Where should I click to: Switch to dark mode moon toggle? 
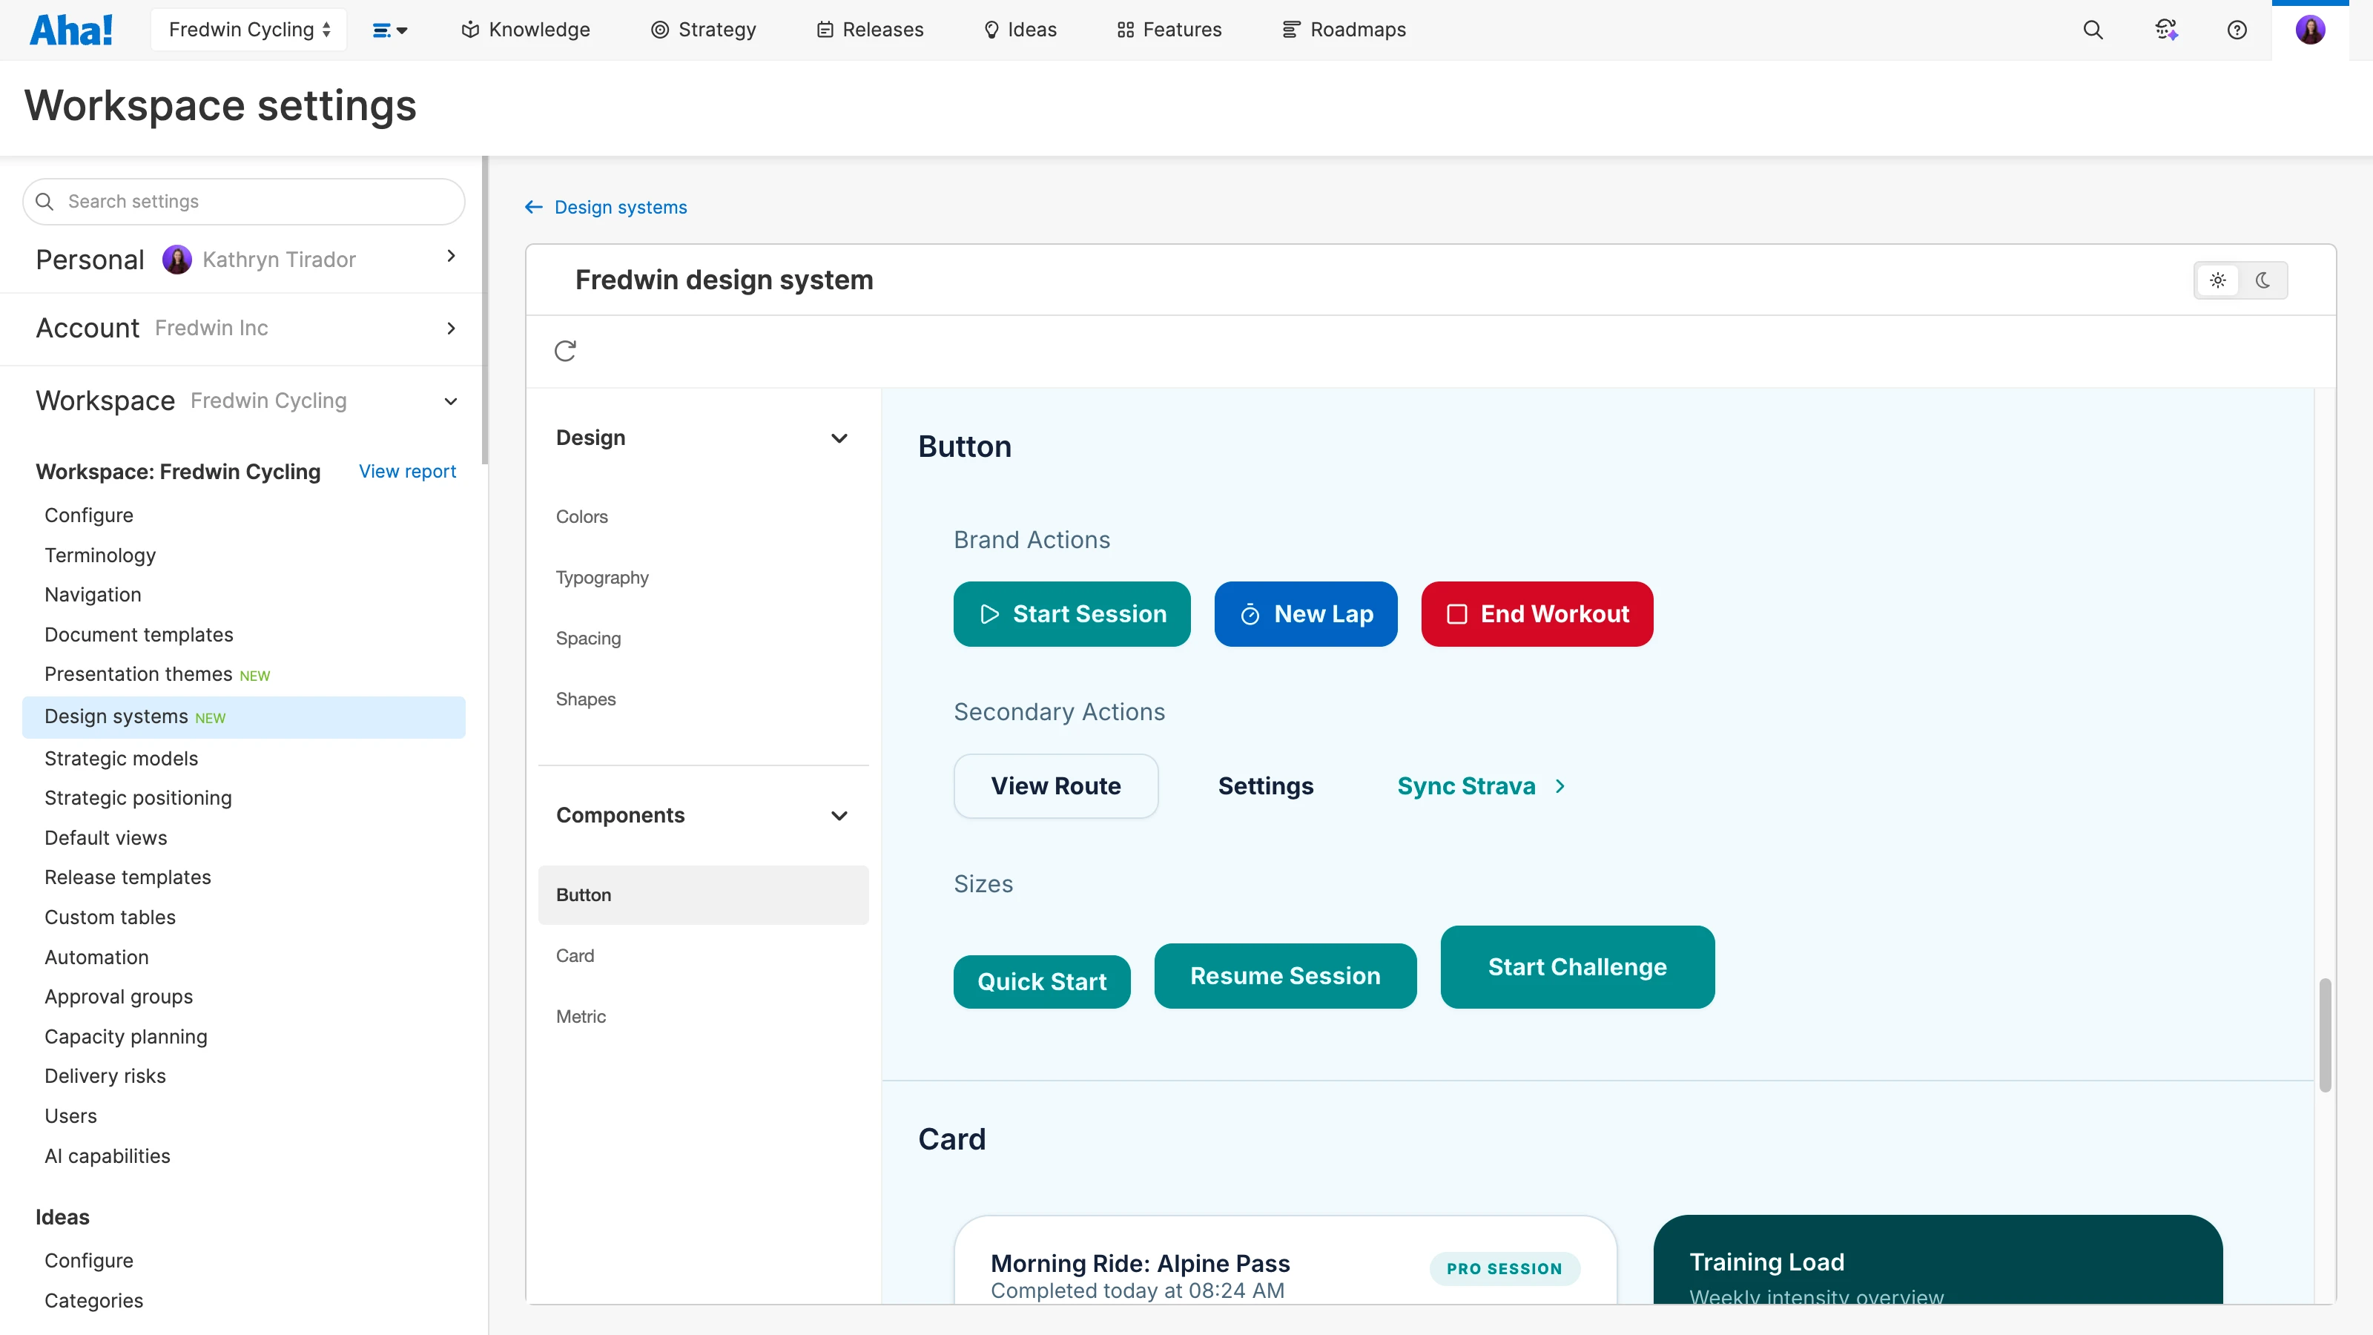tap(2263, 280)
